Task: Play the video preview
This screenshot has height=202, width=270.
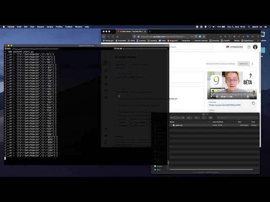Action: click(x=211, y=97)
